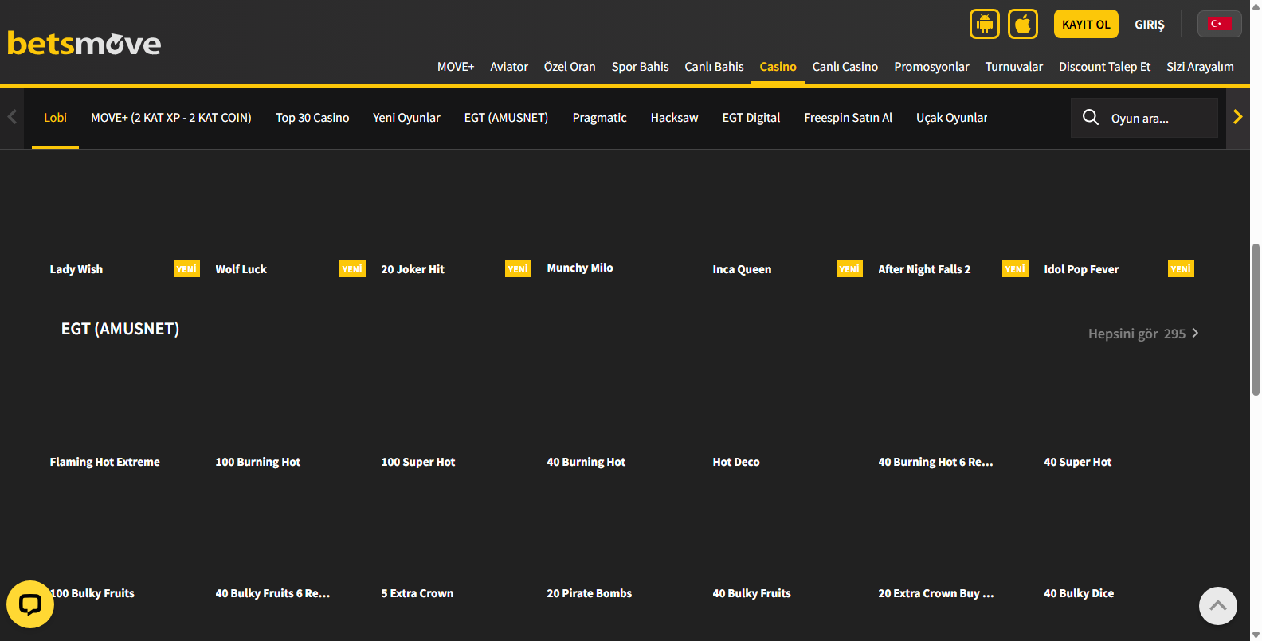Open 100 Burning Hot game
Screen dimensions: 1262x641
tap(258, 462)
